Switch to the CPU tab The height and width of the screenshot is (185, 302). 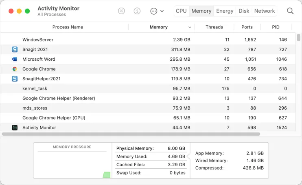click(181, 11)
